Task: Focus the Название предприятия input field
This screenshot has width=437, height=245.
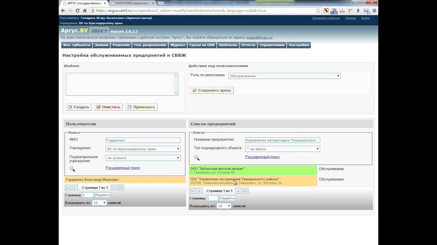Action: pos(283,140)
